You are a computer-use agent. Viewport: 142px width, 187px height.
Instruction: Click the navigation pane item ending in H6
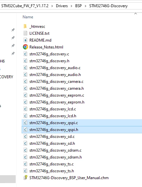click(x=2, y=61)
